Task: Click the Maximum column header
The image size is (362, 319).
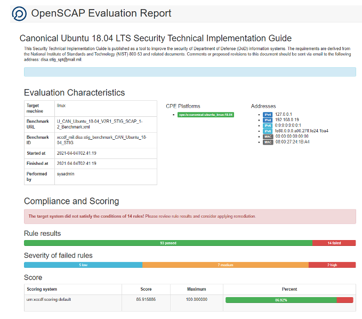Action: pyautogui.click(x=197, y=289)
